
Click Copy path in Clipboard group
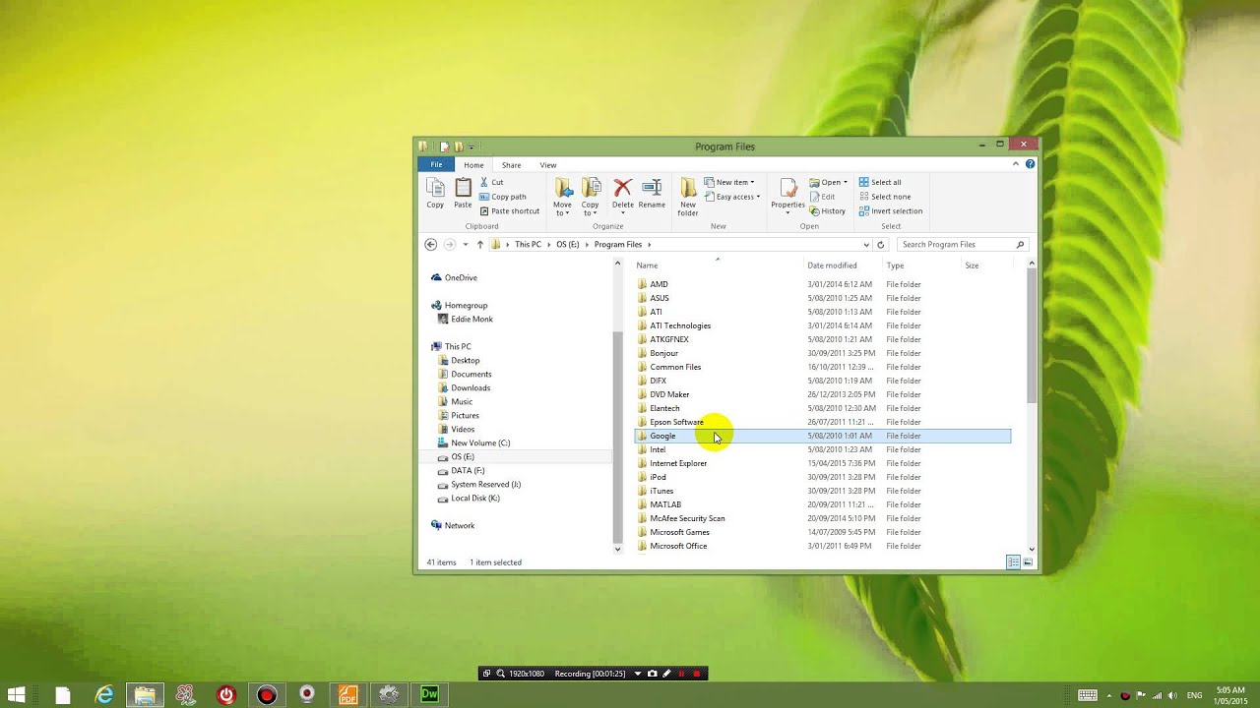(502, 197)
